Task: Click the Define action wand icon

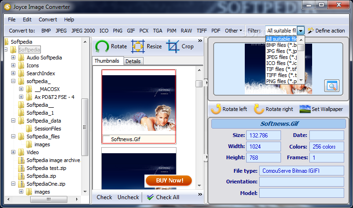Action: (310, 31)
